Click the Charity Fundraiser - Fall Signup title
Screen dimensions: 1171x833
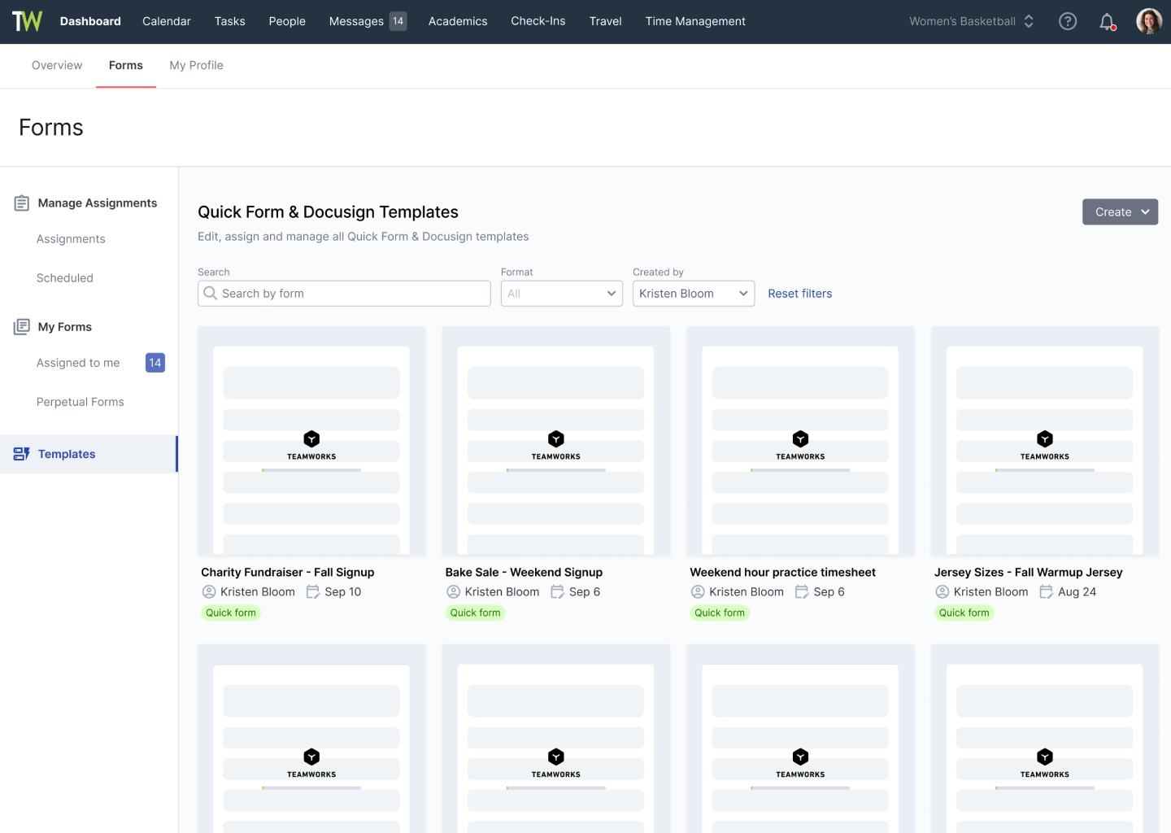[288, 572]
